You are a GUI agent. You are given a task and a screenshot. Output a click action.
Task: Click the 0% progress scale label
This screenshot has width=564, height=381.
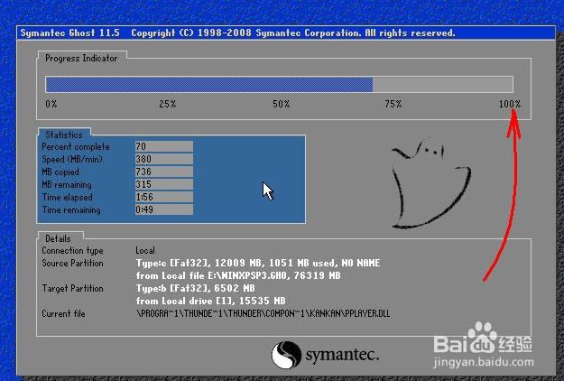pos(51,105)
